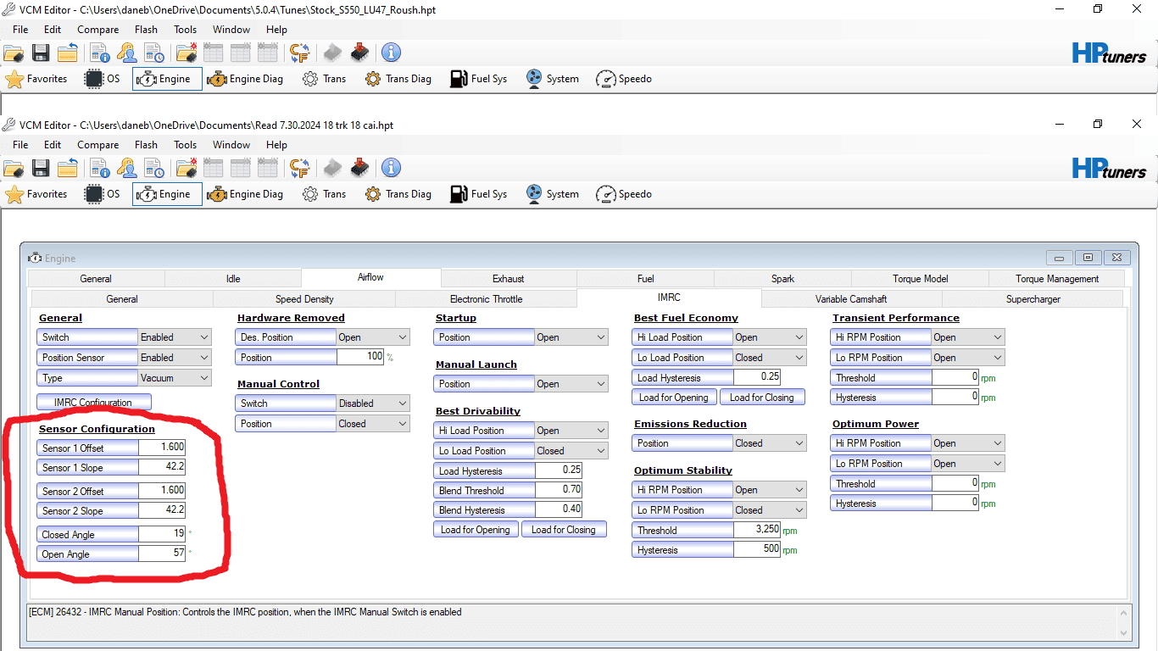Click the folder with red star icon in the front window
This screenshot has height=651, width=1158.
[187, 168]
